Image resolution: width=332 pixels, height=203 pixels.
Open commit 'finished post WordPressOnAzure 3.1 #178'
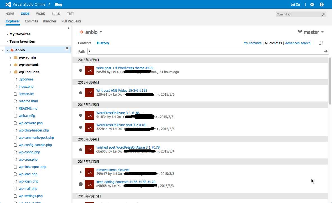click(x=128, y=147)
